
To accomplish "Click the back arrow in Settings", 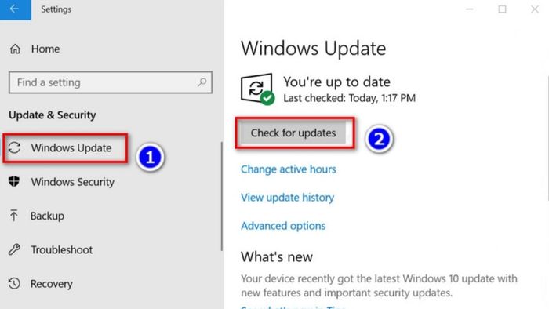I will [x=15, y=9].
